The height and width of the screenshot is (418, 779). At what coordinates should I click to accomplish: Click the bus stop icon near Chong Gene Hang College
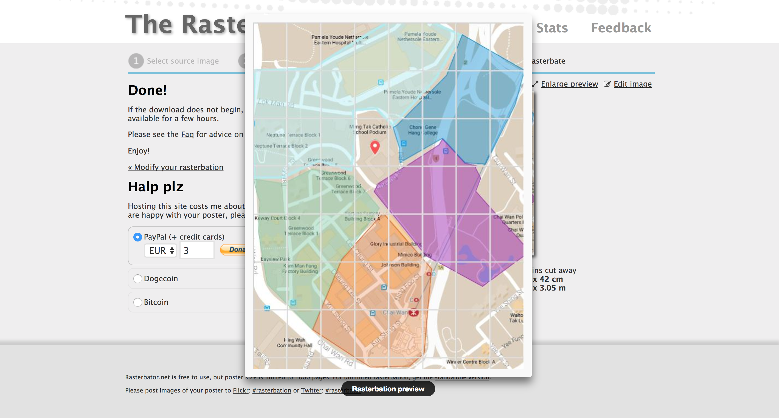click(403, 143)
